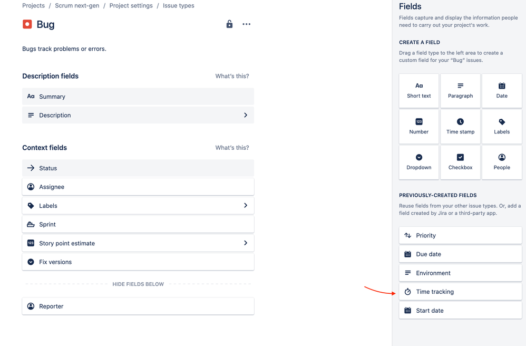Select the Fix versions field row
The height and width of the screenshot is (346, 526).
(x=138, y=262)
